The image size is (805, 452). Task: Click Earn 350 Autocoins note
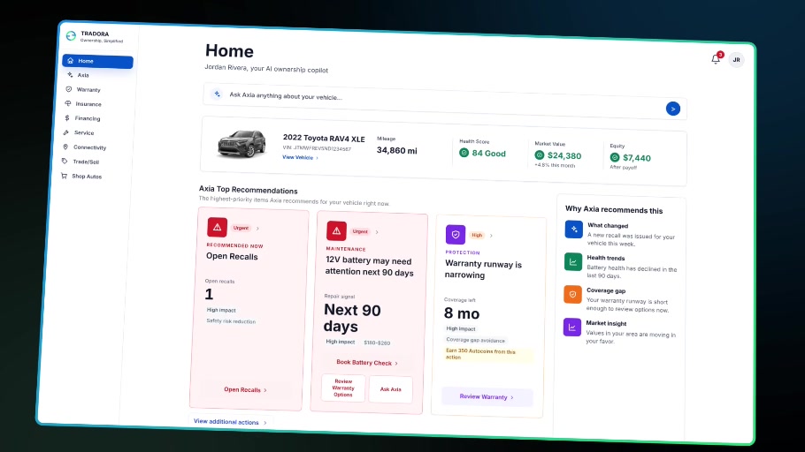tap(489, 354)
